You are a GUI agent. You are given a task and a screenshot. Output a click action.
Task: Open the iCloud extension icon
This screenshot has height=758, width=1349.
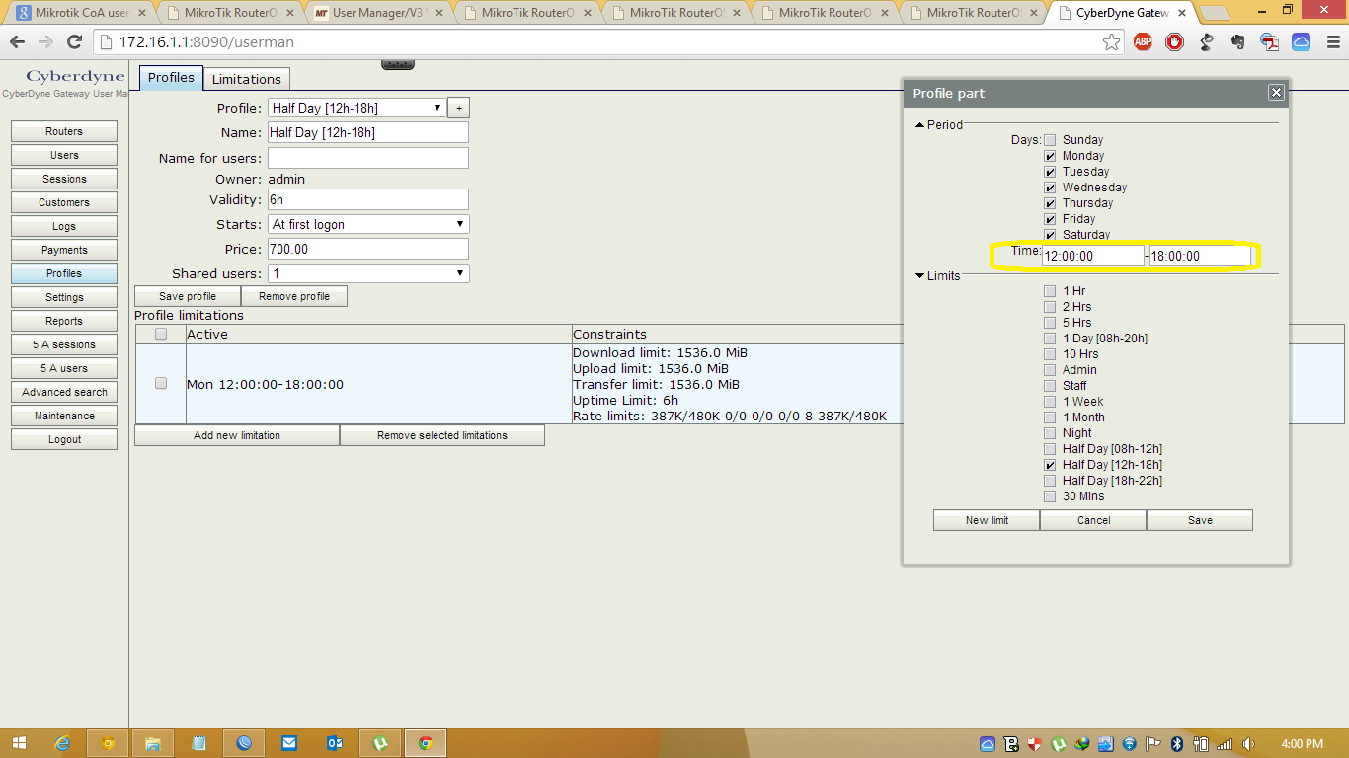[x=1299, y=42]
